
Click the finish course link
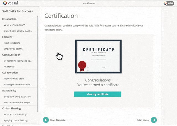(x=143, y=120)
